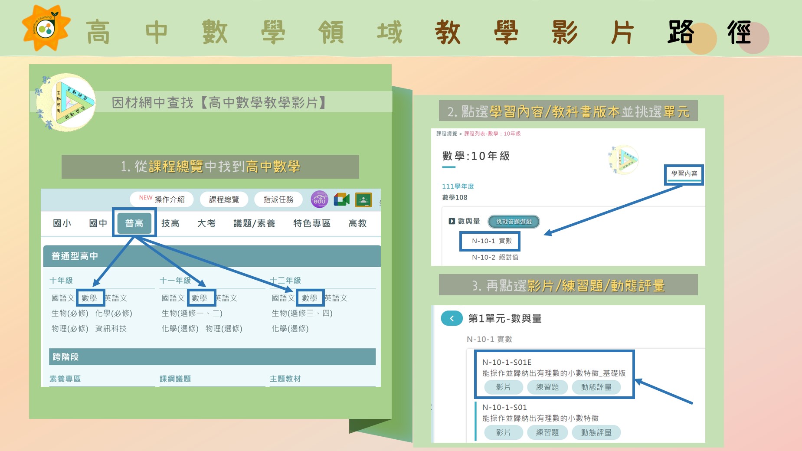This screenshot has width=802, height=451.
Task: Select the 議題/素養 tab
Action: click(x=255, y=223)
